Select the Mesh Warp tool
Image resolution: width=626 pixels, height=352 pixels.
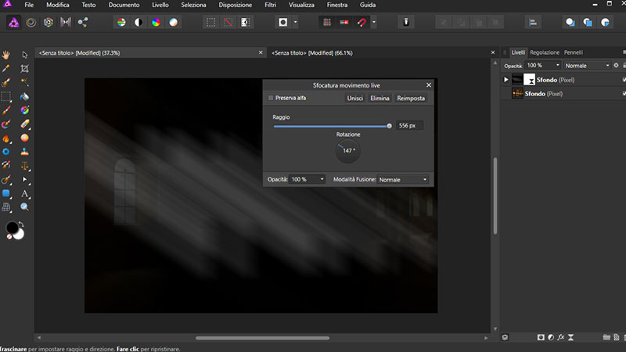[x=6, y=207]
